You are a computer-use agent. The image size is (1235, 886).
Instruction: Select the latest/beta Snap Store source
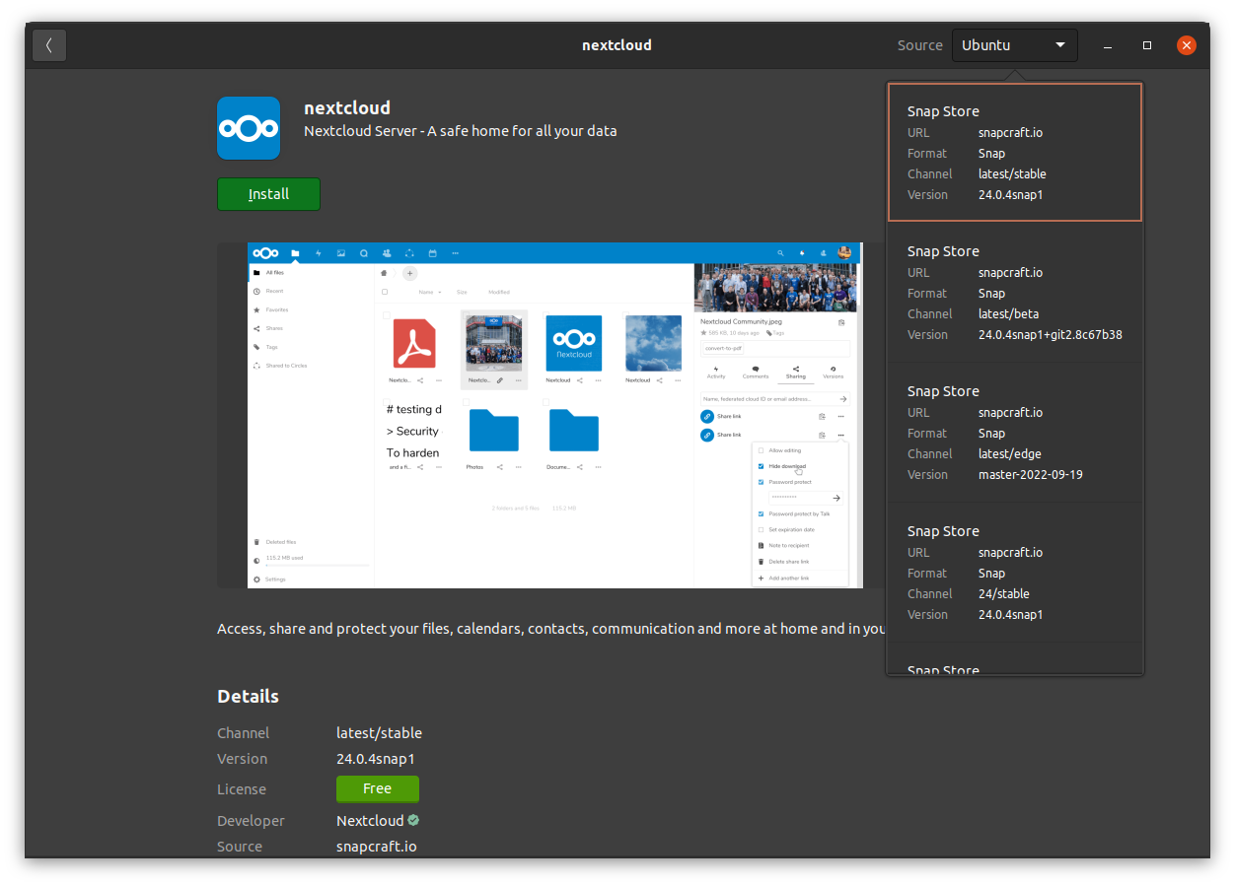click(1015, 292)
